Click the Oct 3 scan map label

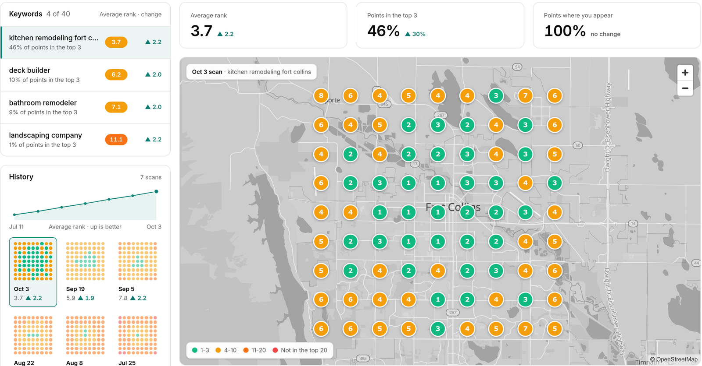(251, 72)
